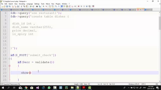This screenshot has width=161, height=90.
Task: Click the Print toolbar icon
Action: 18,6
